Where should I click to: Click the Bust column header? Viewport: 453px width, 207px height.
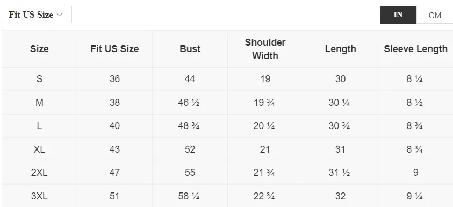point(190,49)
